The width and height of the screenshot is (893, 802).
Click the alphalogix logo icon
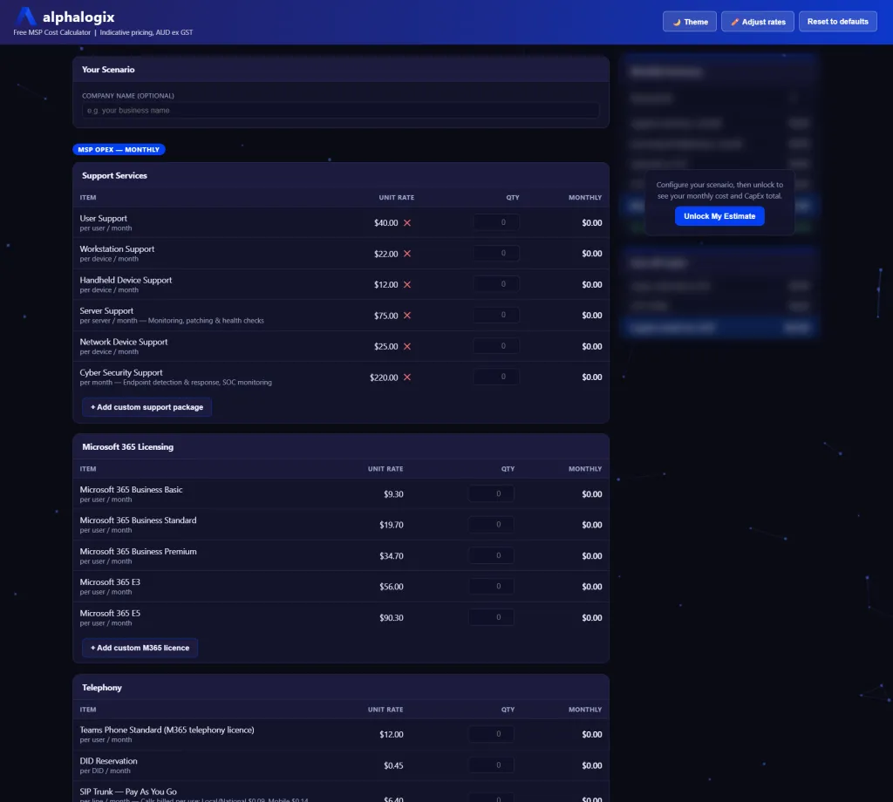point(25,17)
